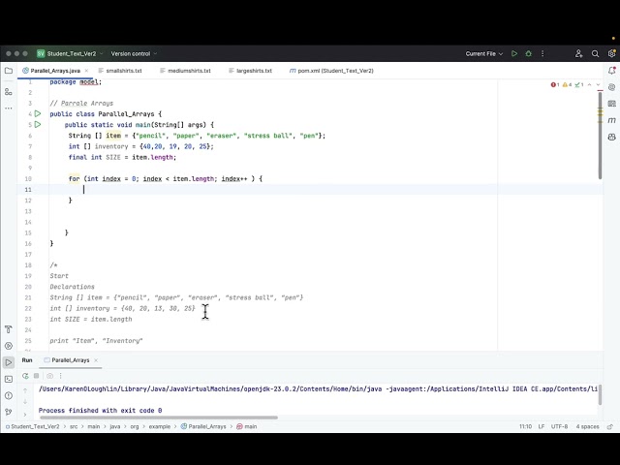Click the main method breadcrumb
The width and height of the screenshot is (620, 465).
tap(247, 426)
